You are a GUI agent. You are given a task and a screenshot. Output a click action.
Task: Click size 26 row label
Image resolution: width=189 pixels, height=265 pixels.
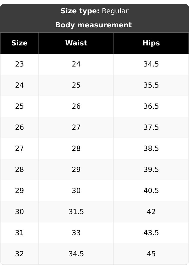(x=19, y=127)
